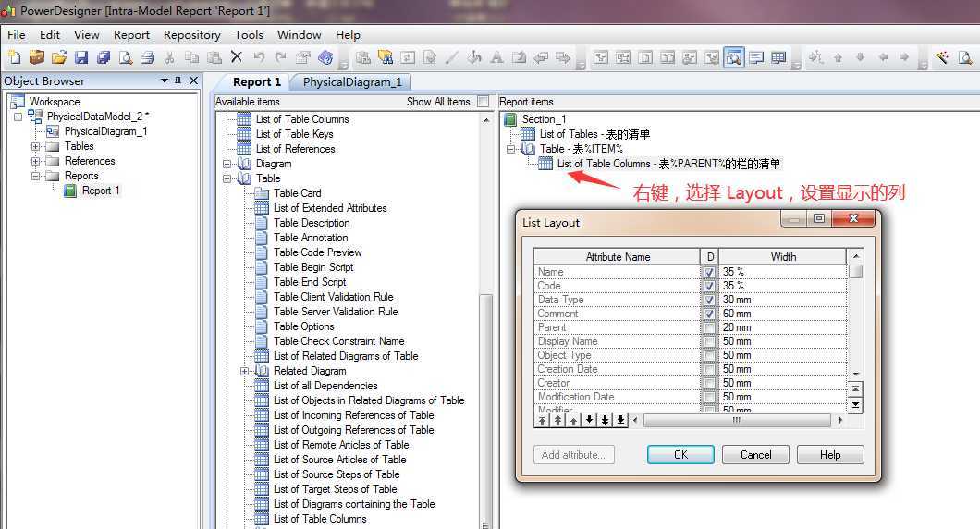This screenshot has width=980, height=529.
Task: Confirm List Layout with OK
Action: [680, 455]
